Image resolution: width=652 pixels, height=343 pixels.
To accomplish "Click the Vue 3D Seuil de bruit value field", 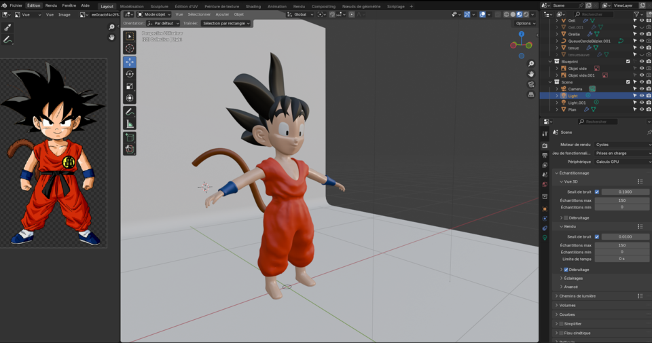I will click(625, 192).
